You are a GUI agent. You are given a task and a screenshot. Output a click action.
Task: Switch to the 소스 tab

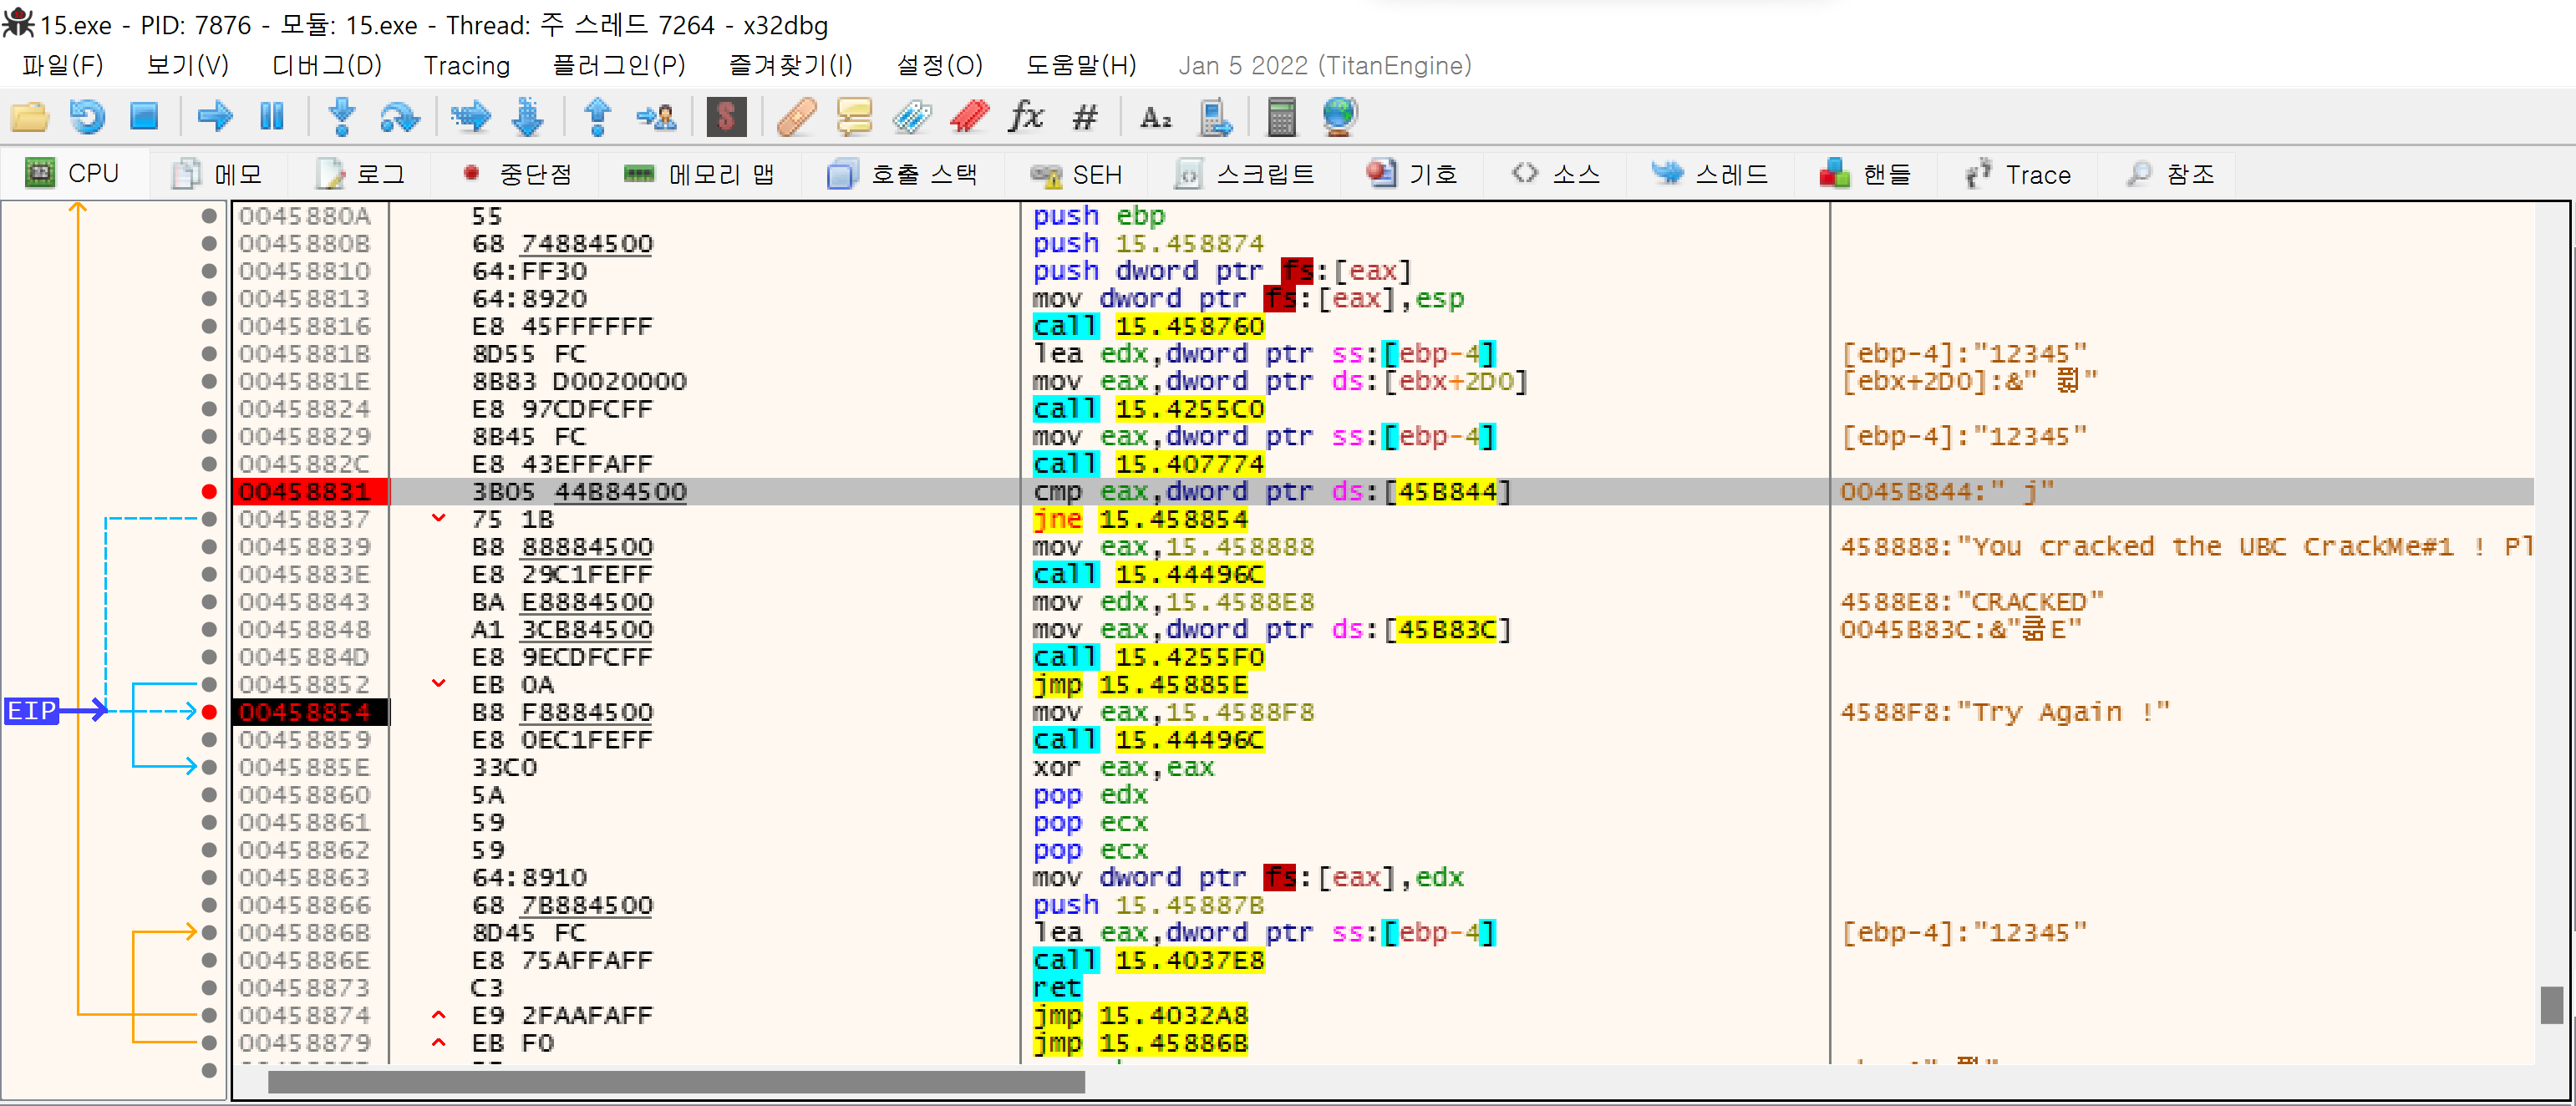tap(1556, 174)
